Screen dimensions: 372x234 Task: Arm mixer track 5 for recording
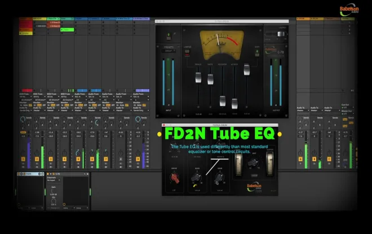pyautogui.click(x=78, y=167)
